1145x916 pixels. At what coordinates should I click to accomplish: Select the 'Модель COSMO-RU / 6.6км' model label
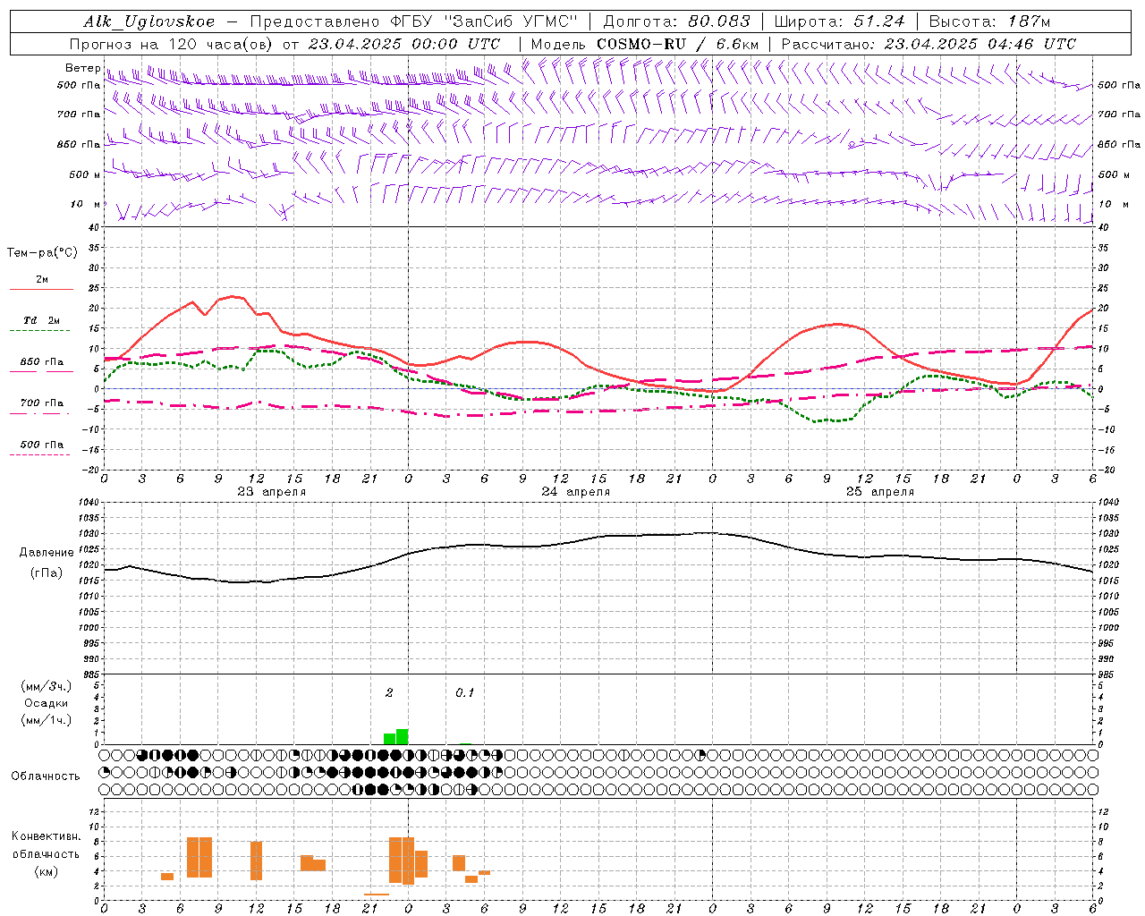(x=645, y=44)
